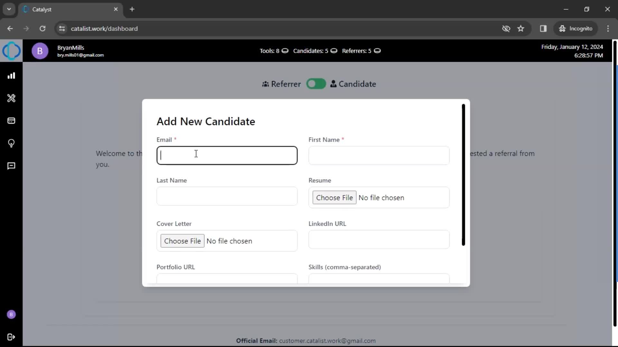Click First Name input field
The height and width of the screenshot is (347, 618).
[379, 155]
